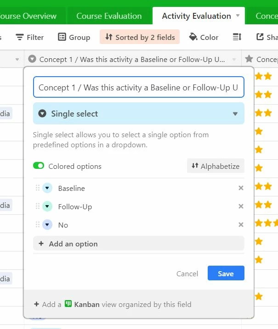
Task: Cancel the field editing
Action: pos(187,273)
